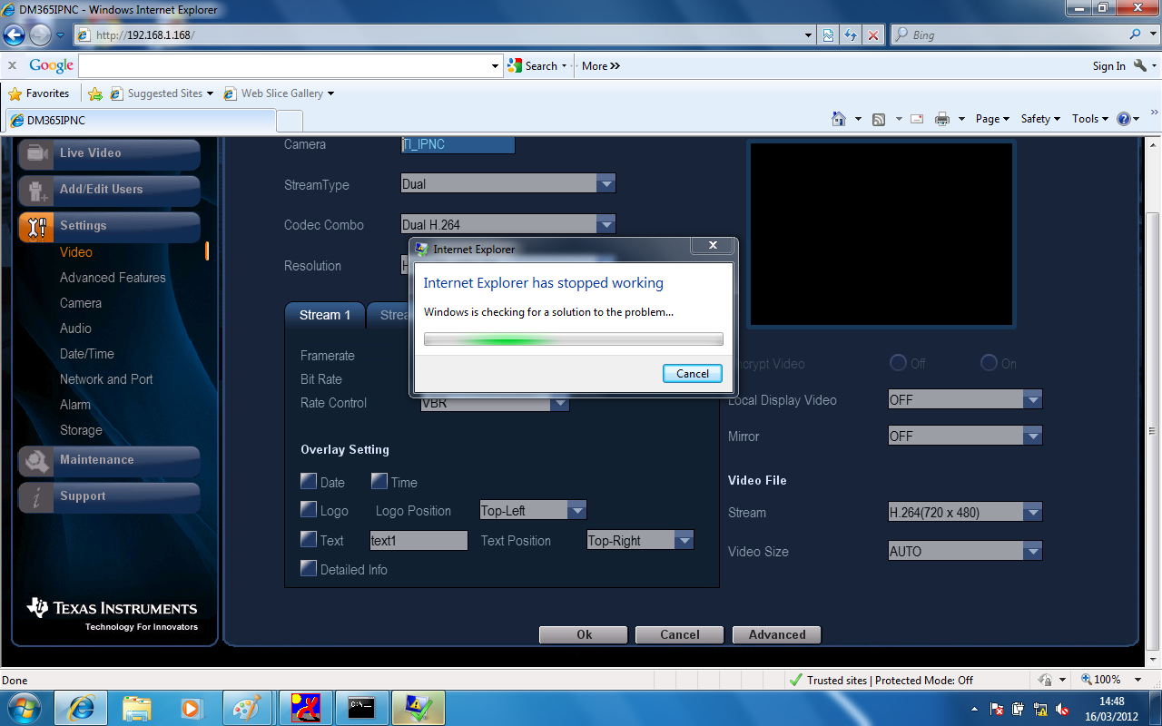Viewport: 1162px width, 726px height.
Task: Open the Text Position dropdown
Action: tap(684, 540)
